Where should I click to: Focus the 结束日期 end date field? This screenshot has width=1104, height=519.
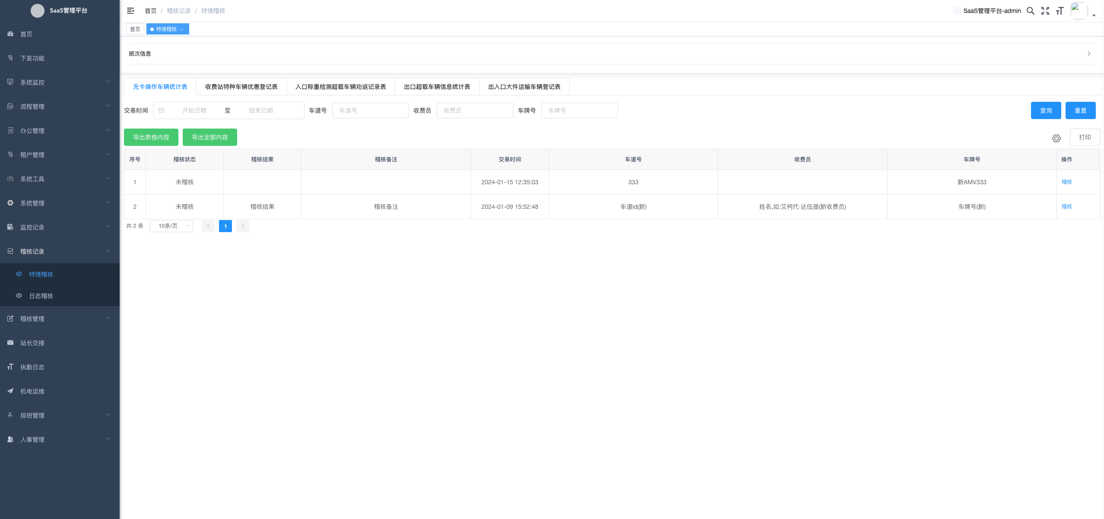click(x=261, y=110)
